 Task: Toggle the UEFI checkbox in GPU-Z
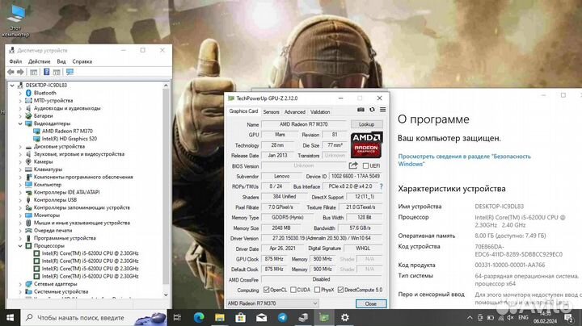(365, 166)
